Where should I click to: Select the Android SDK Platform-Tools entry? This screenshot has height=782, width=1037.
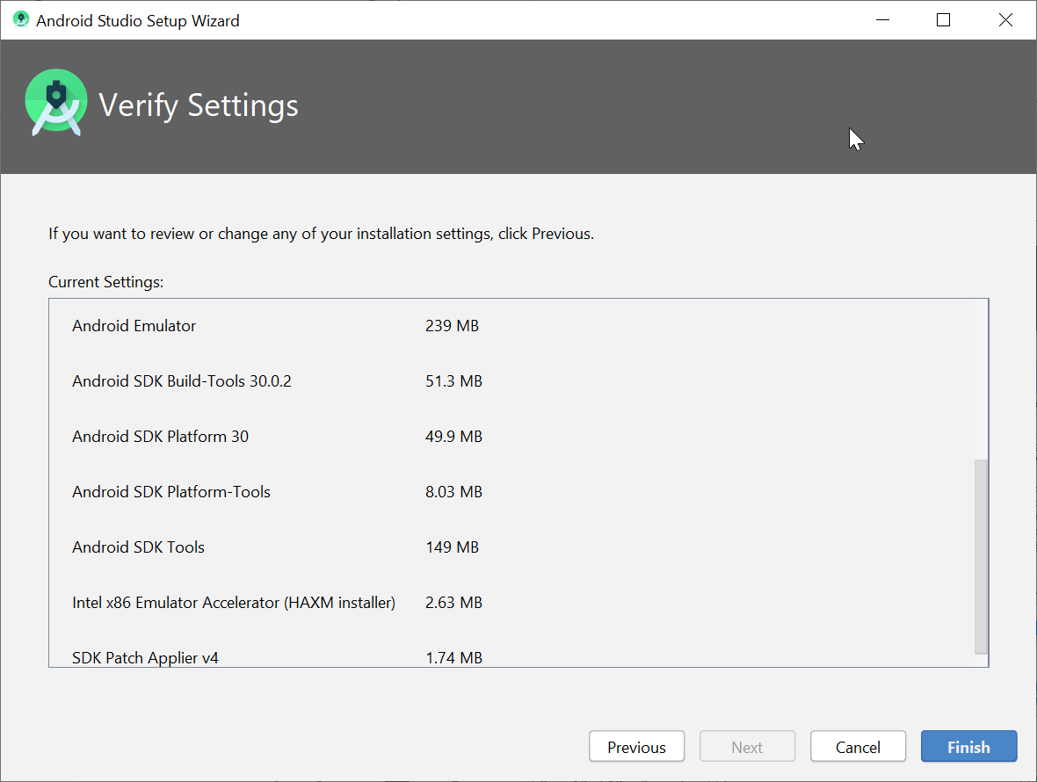tap(171, 491)
